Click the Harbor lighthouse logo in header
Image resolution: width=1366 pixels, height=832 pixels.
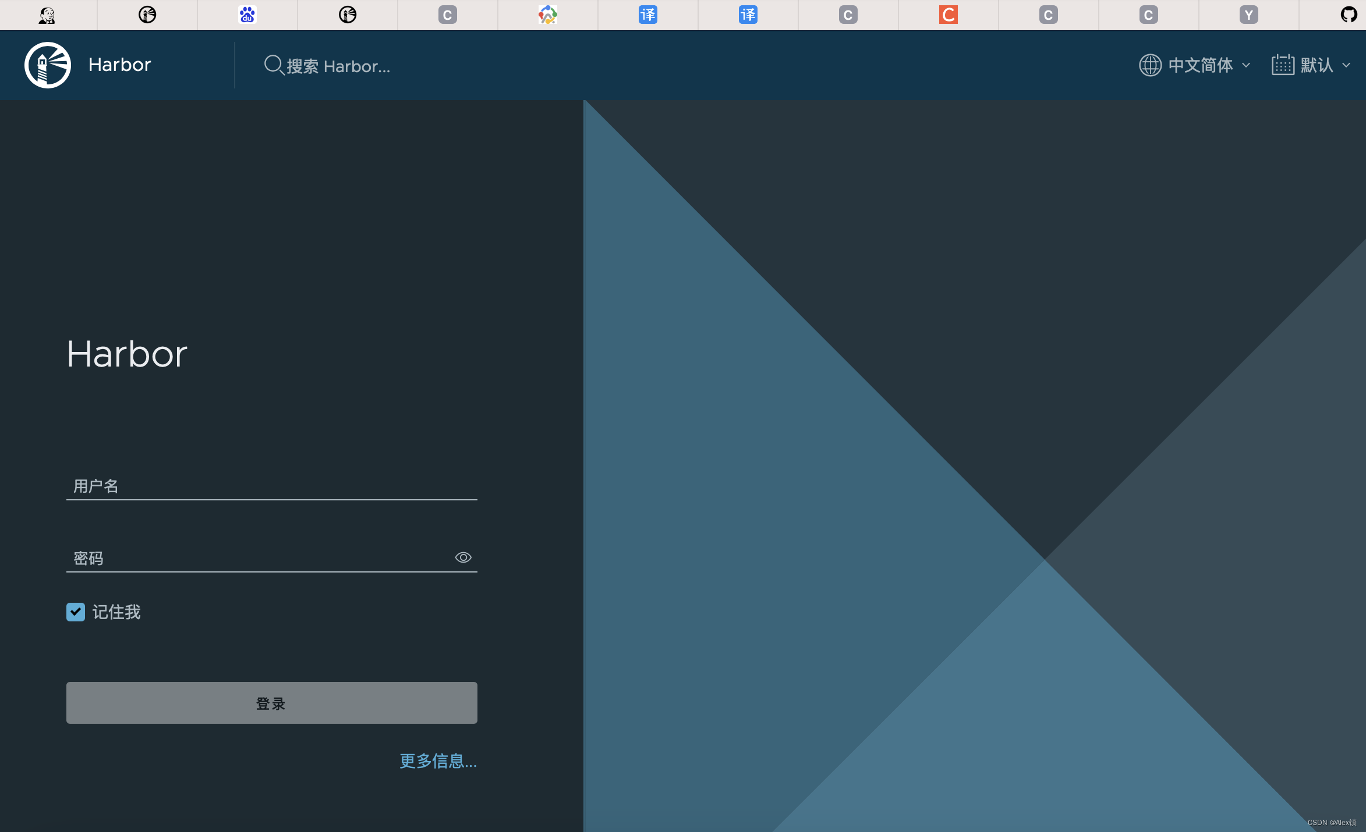click(48, 65)
